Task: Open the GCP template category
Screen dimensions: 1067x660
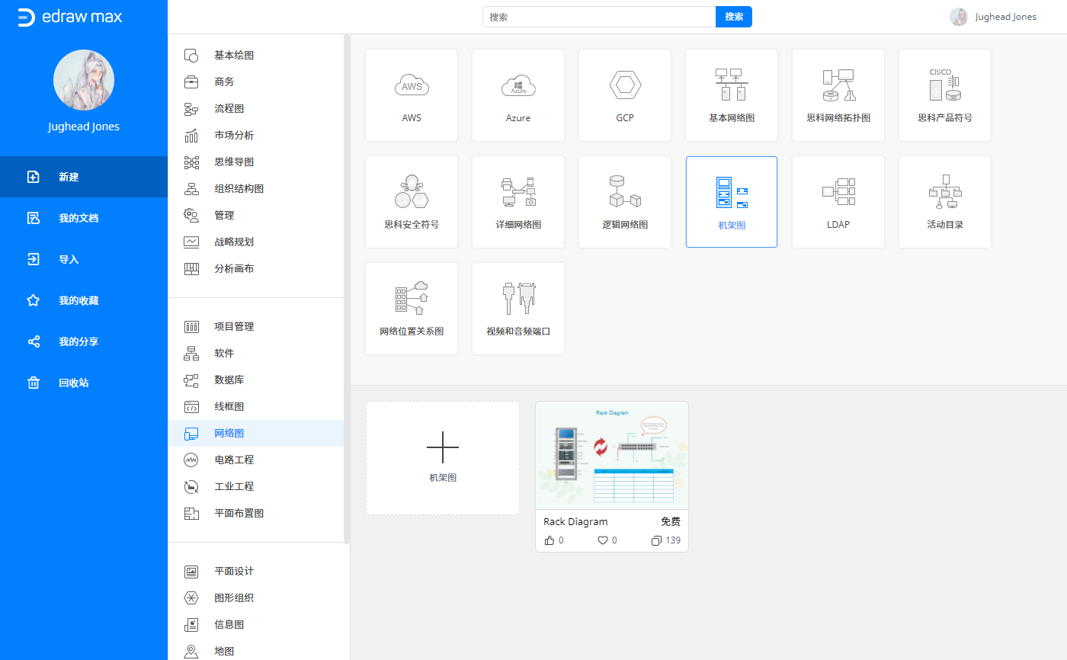Action: click(x=625, y=95)
